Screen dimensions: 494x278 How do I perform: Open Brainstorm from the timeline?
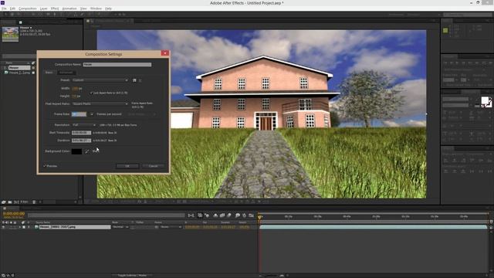pyautogui.click(x=238, y=215)
